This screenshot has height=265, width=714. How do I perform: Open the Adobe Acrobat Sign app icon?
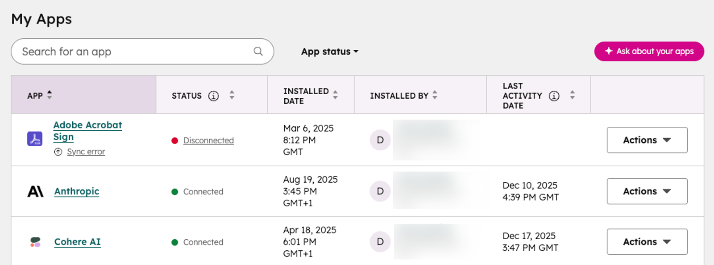click(35, 139)
